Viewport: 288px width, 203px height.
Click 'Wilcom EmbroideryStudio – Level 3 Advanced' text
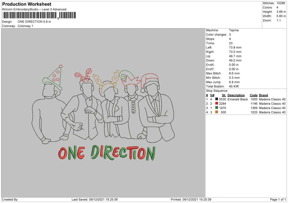(x=34, y=10)
